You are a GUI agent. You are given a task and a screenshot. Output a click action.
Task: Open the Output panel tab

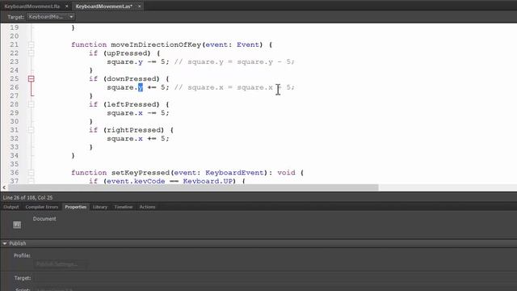coord(11,207)
